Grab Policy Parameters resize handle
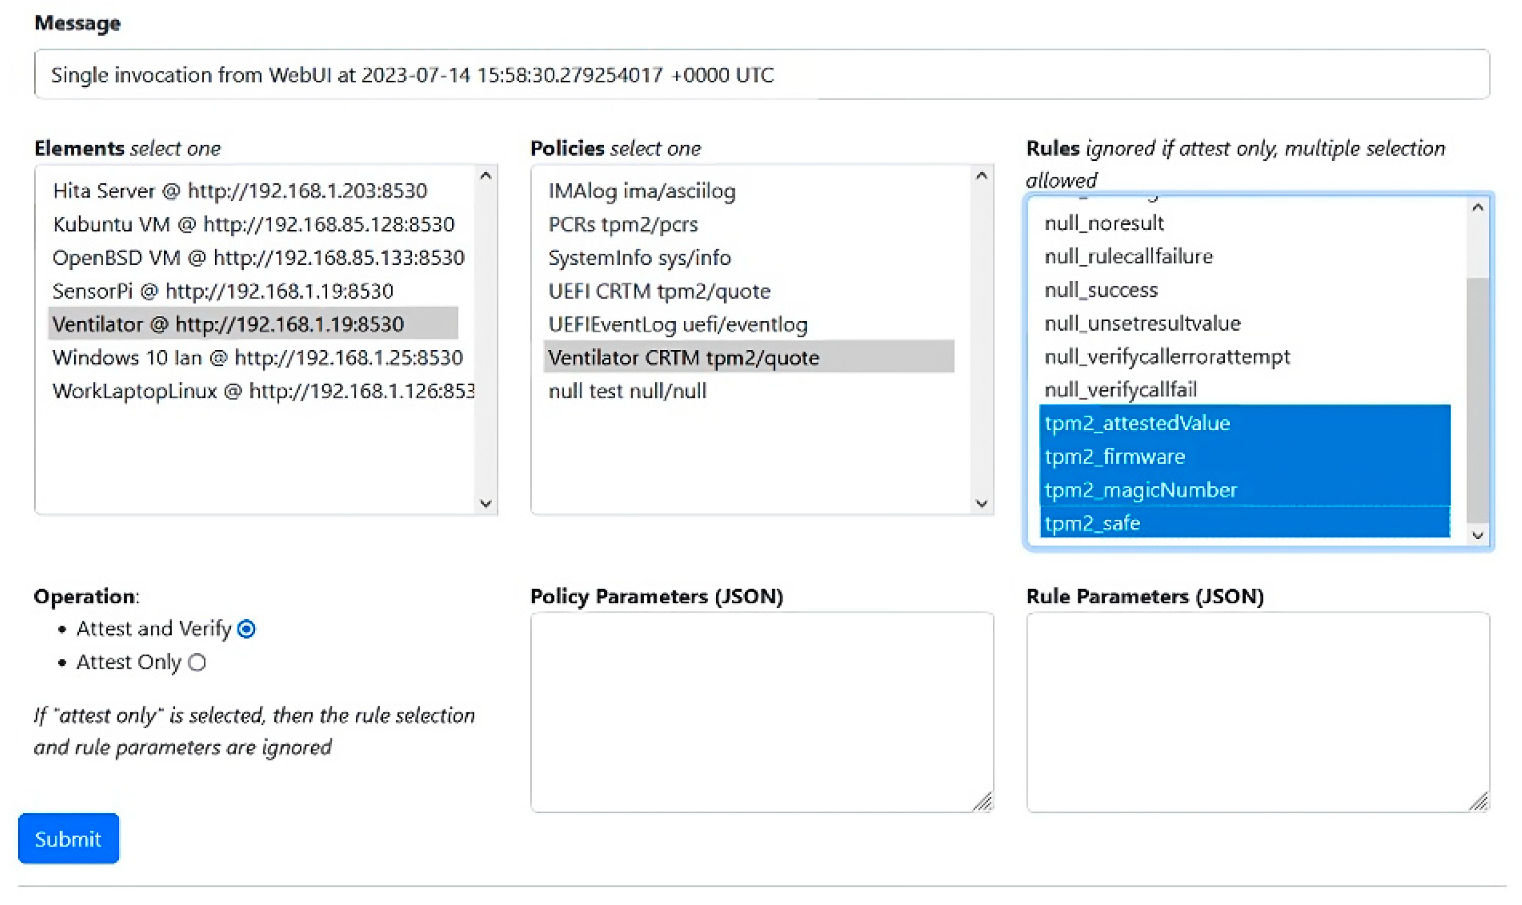Viewport: 1522px width, 905px height. pos(983,801)
